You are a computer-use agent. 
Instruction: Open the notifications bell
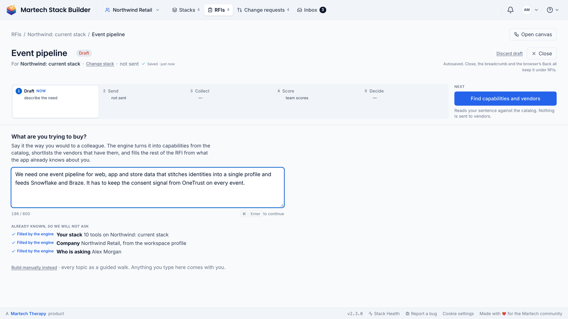pos(510,10)
